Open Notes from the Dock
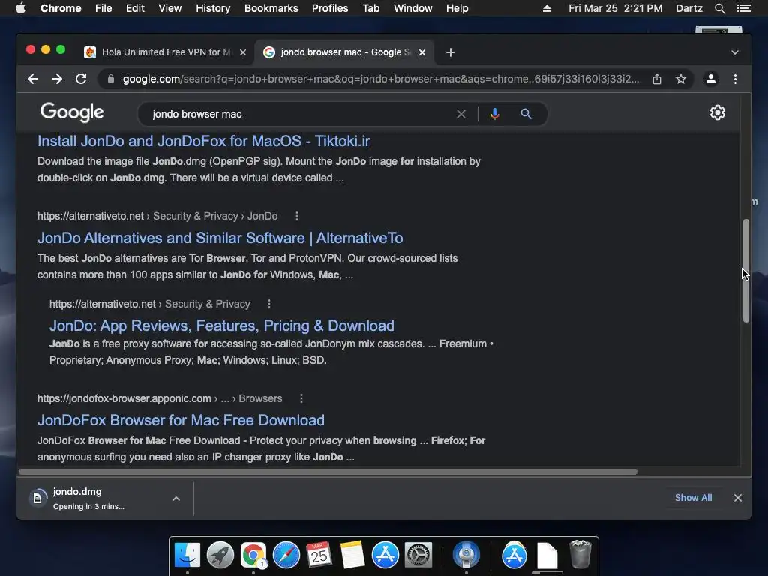Screen dimensions: 768x576 (x=352, y=555)
